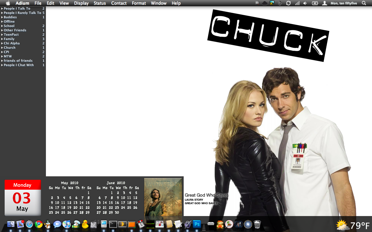Open Disk Utility in the dock
Image resolution: width=372 pixels, height=232 pixels.
click(x=94, y=224)
